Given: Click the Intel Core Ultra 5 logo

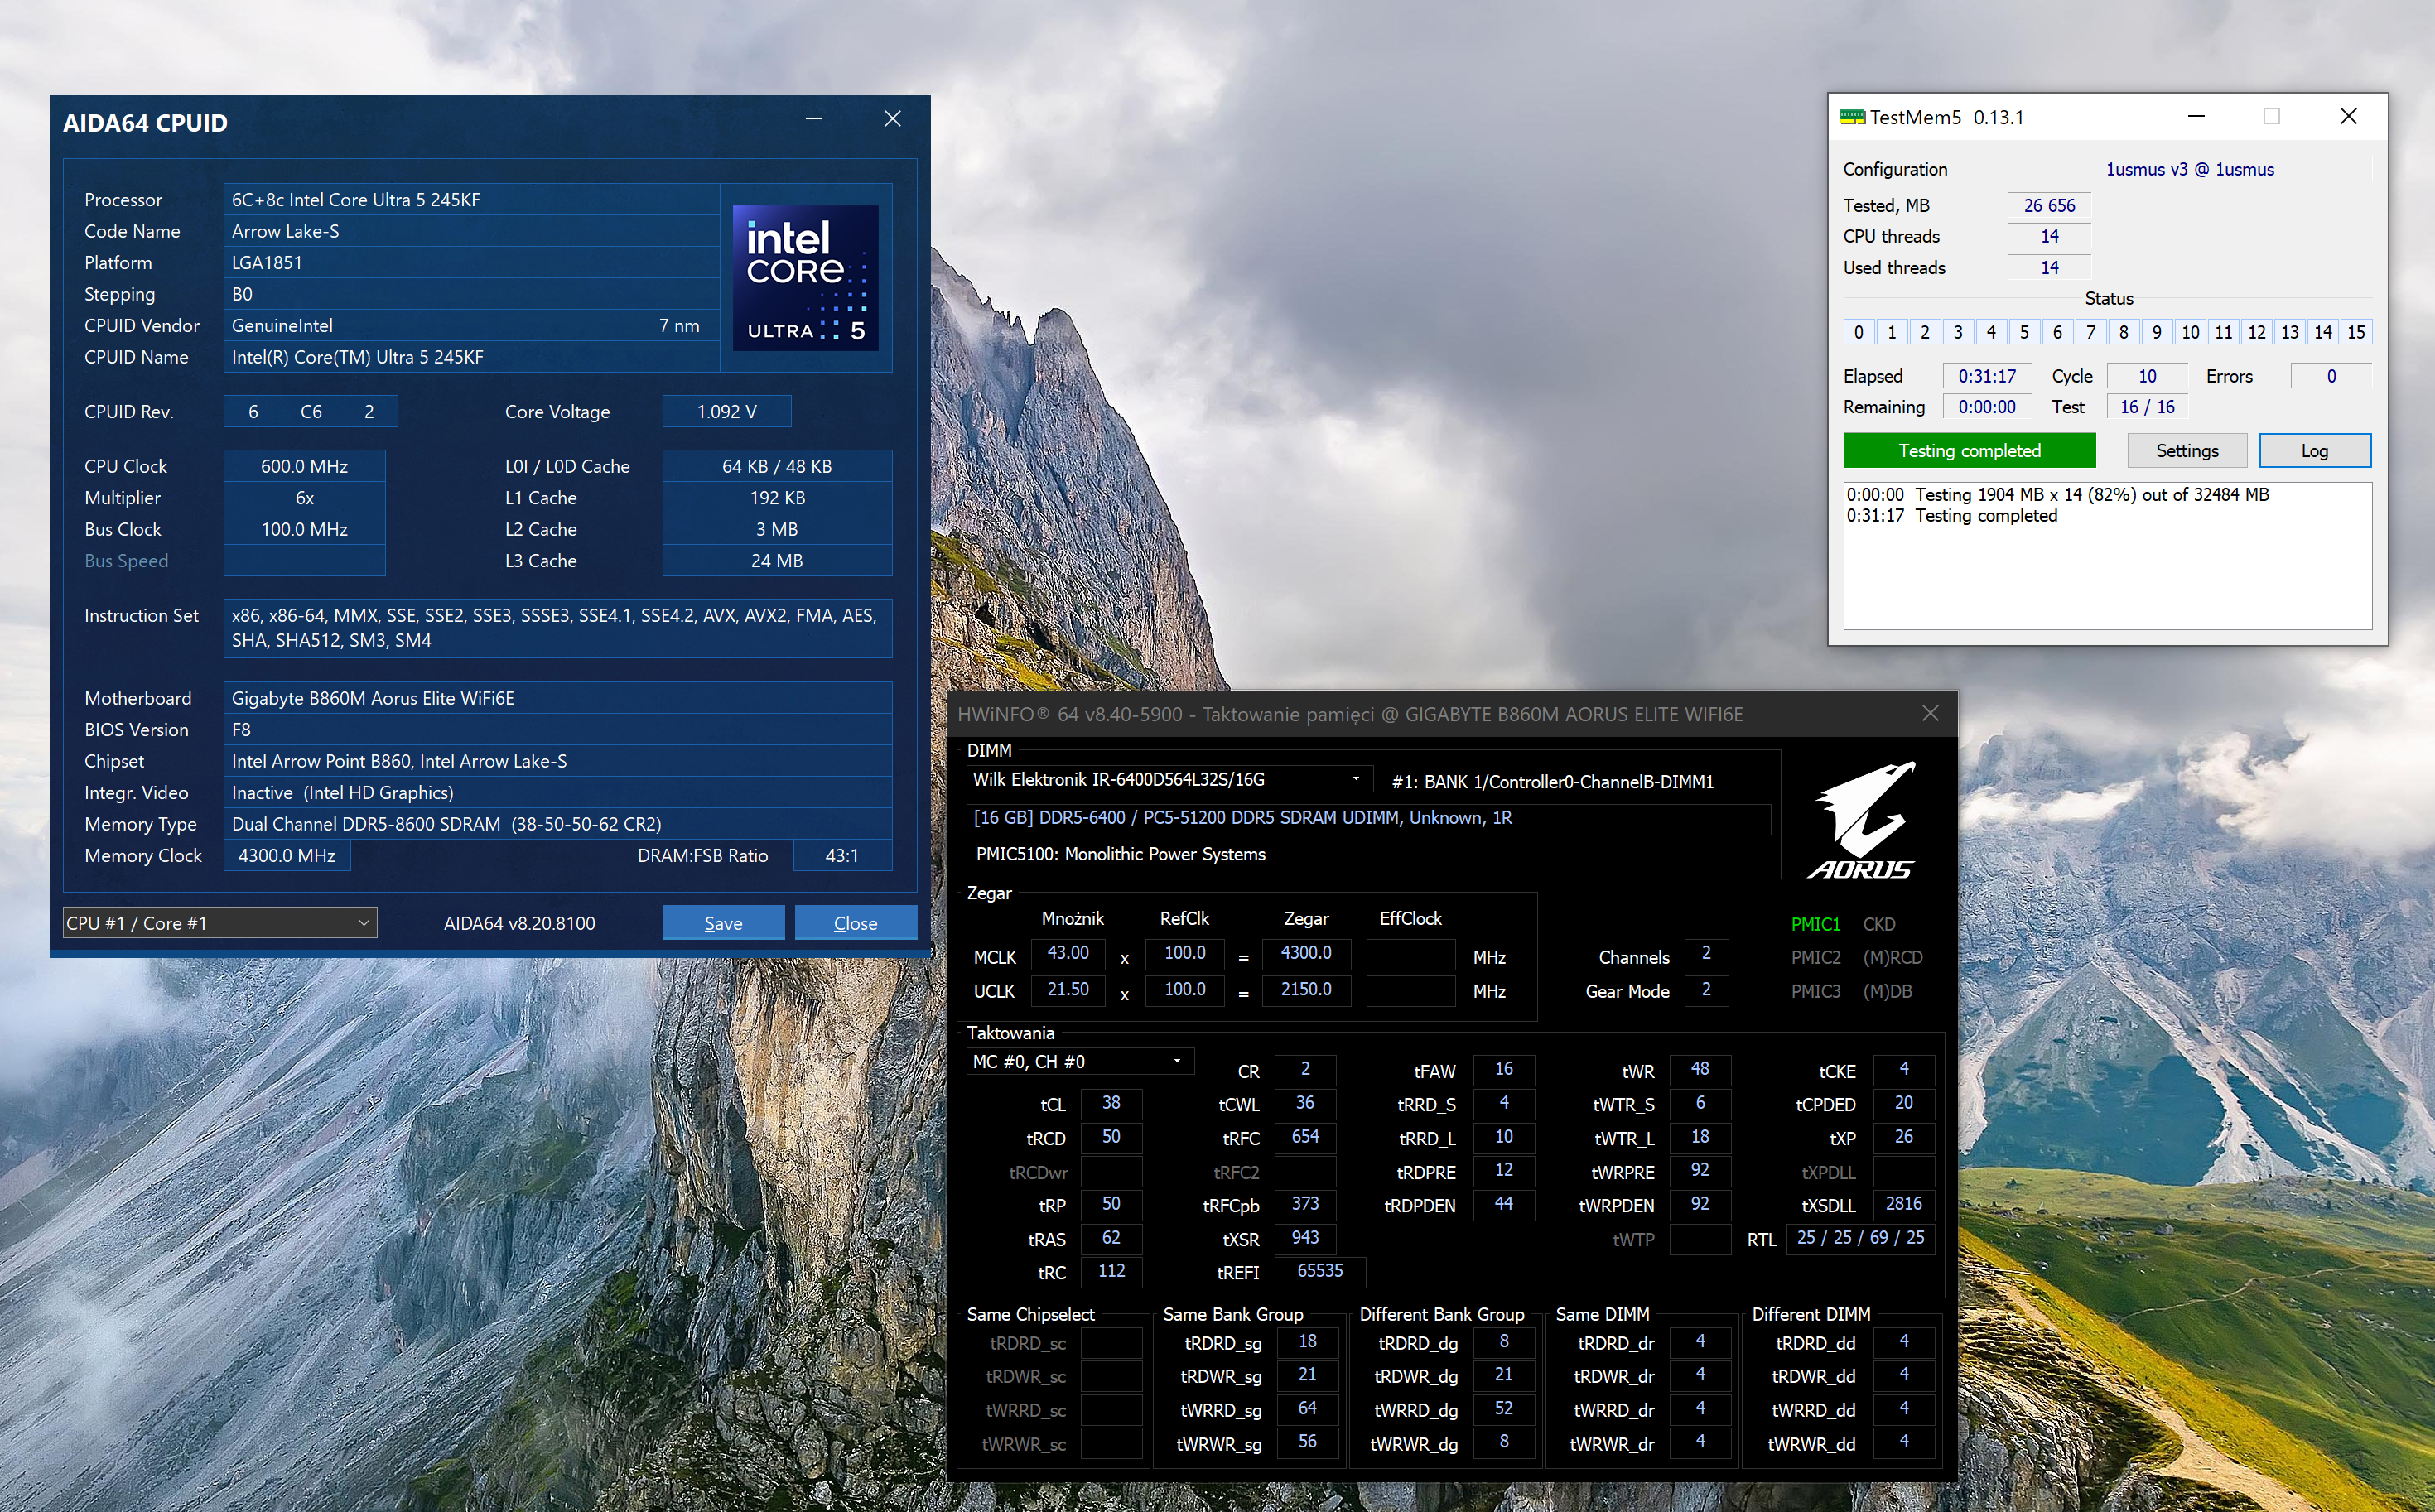Looking at the screenshot, I should coord(805,277).
